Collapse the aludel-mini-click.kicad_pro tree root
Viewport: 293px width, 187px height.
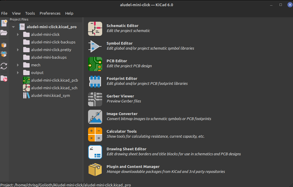pos(14,27)
